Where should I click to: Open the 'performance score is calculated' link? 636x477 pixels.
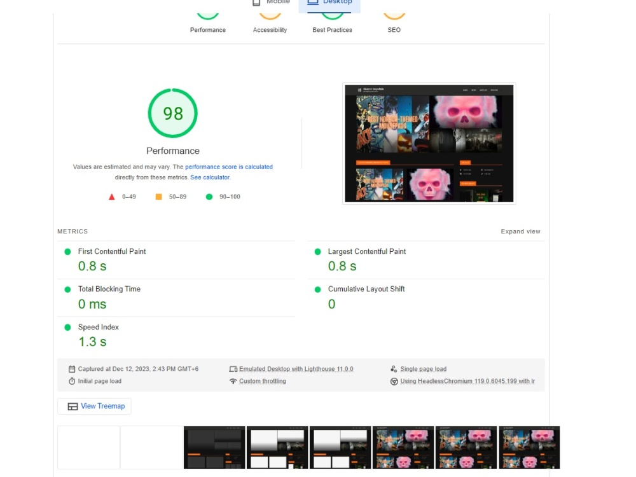[x=229, y=167]
